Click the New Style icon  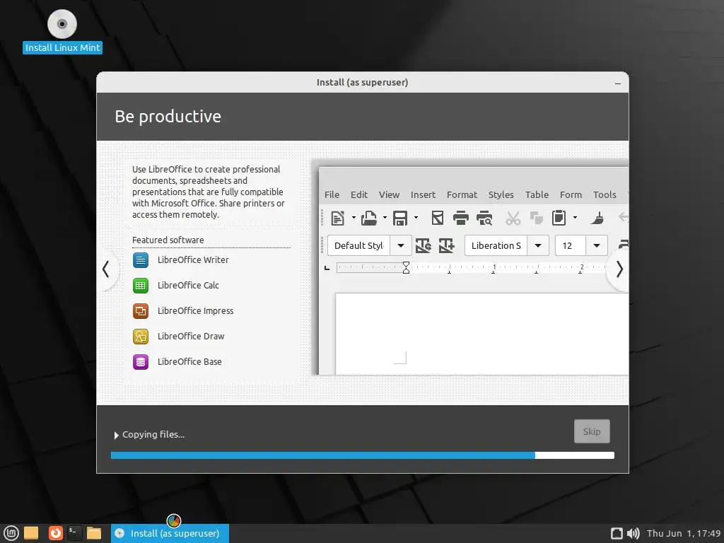(x=447, y=245)
